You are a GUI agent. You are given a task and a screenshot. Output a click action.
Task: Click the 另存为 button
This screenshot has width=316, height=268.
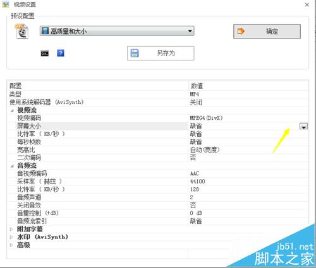pos(161,53)
